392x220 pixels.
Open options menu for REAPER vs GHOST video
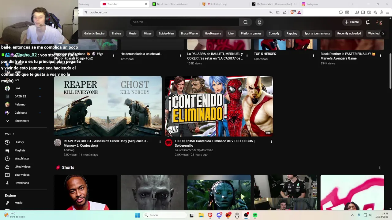click(x=160, y=141)
